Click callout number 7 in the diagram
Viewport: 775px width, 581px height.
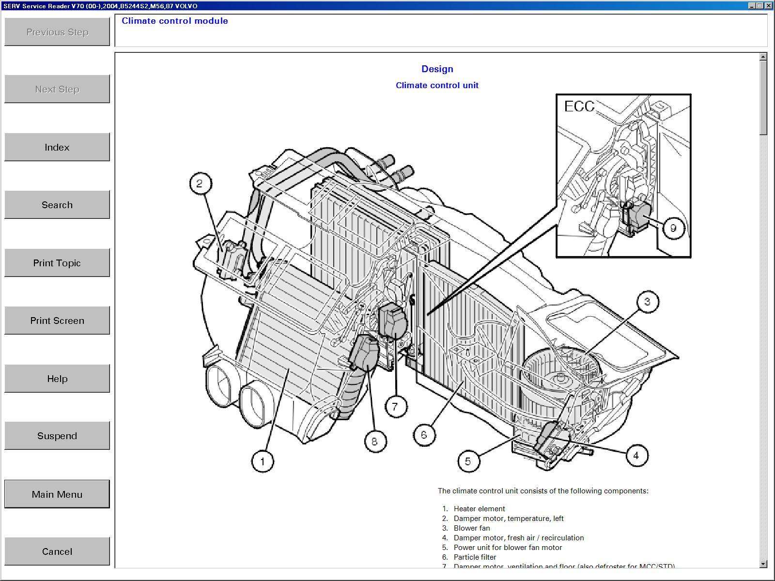point(395,406)
